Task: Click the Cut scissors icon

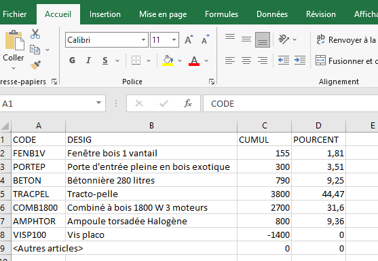Action: [35, 34]
